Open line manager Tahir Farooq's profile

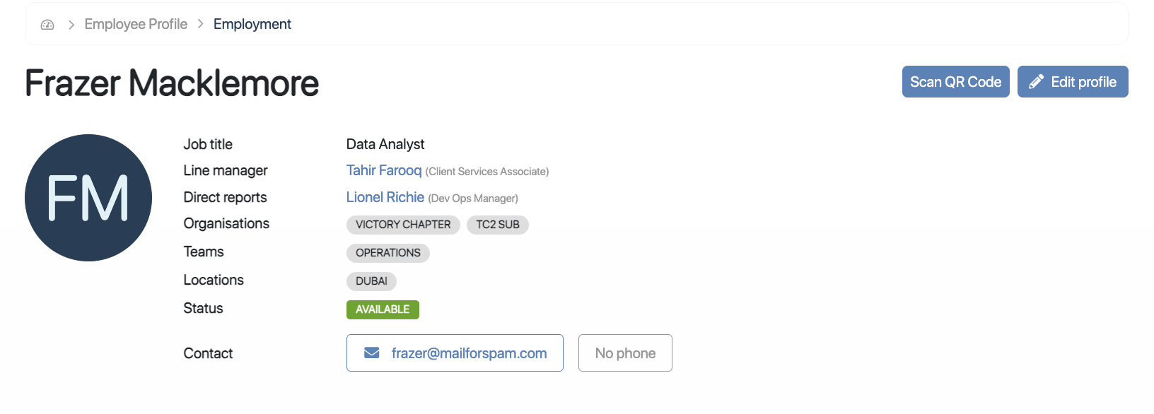(384, 170)
